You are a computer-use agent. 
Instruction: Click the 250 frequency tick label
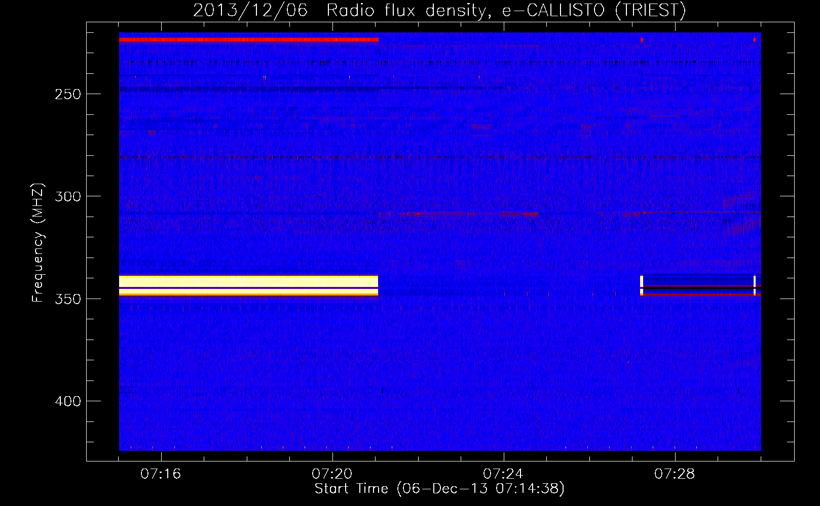point(68,94)
